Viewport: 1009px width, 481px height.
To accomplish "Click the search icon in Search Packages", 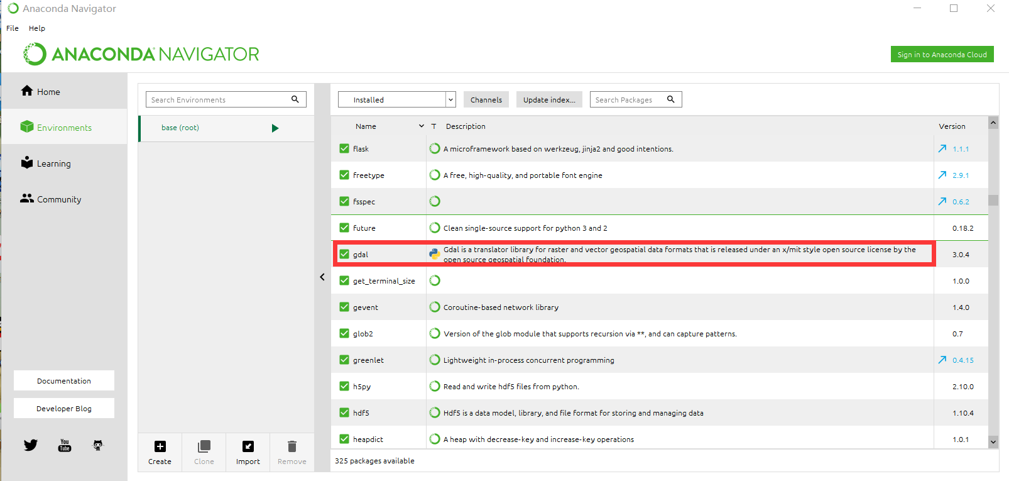I will (x=671, y=99).
